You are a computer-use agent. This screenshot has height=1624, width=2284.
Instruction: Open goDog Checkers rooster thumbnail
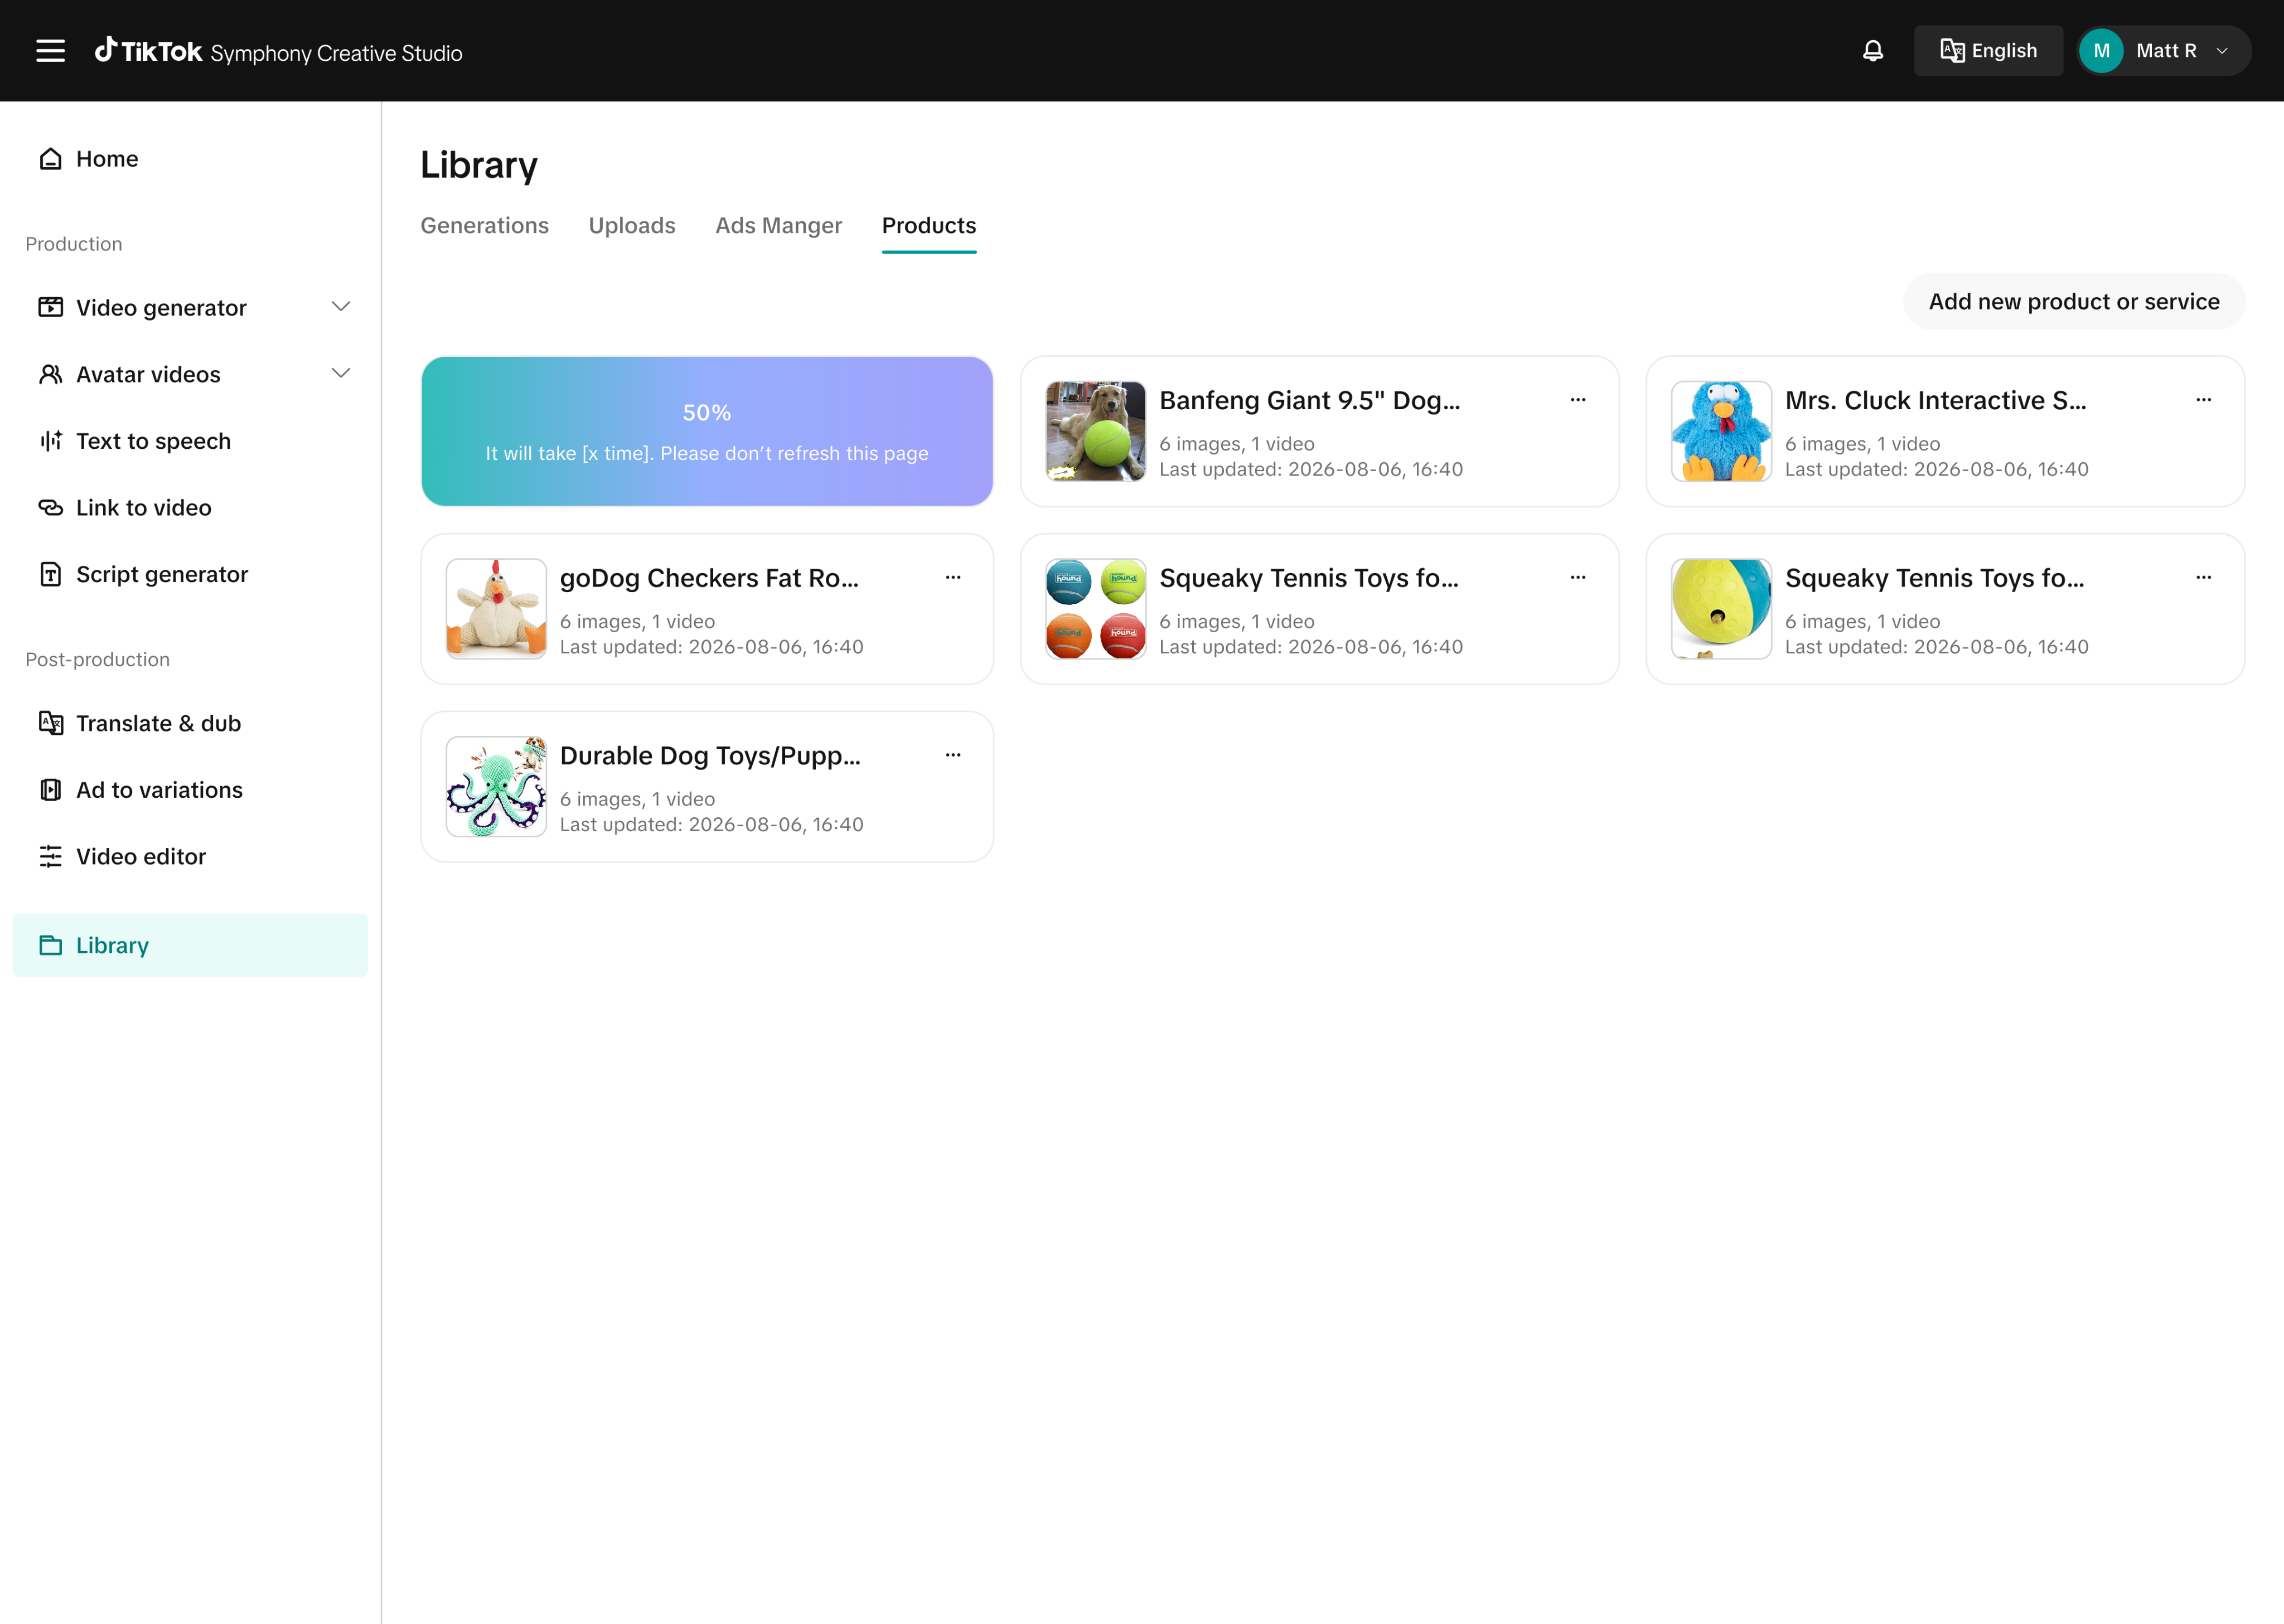point(496,609)
